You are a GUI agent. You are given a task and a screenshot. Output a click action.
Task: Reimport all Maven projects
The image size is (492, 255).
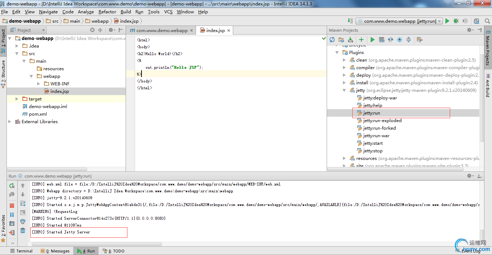pos(332,40)
